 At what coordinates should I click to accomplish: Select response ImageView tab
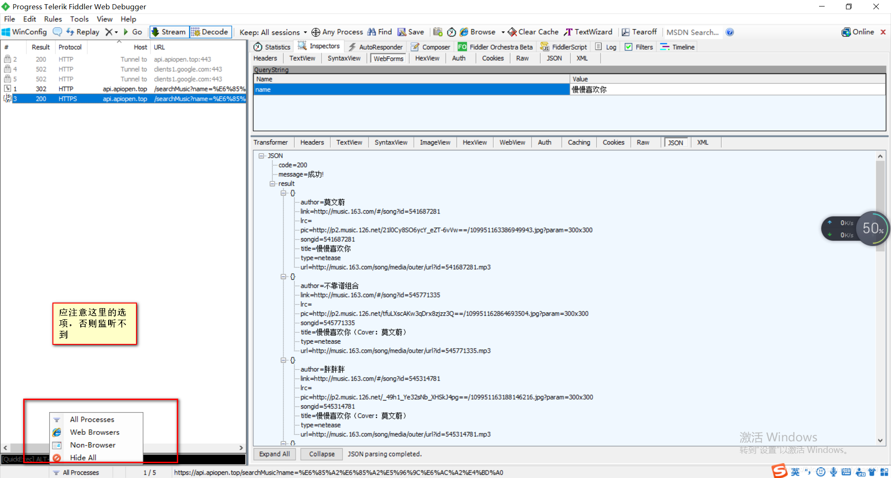tap(435, 142)
